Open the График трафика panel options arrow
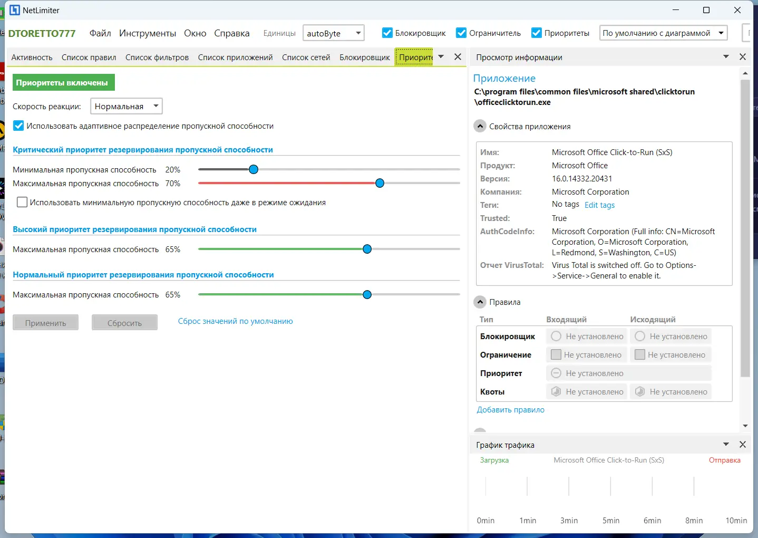This screenshot has width=758, height=538. [x=726, y=445]
